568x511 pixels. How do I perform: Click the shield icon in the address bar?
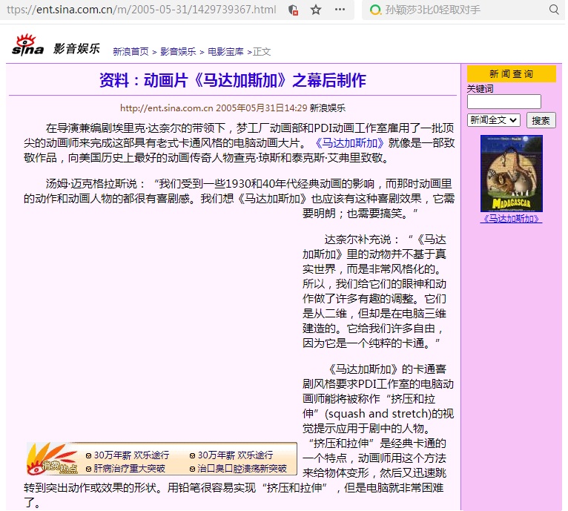pos(293,10)
